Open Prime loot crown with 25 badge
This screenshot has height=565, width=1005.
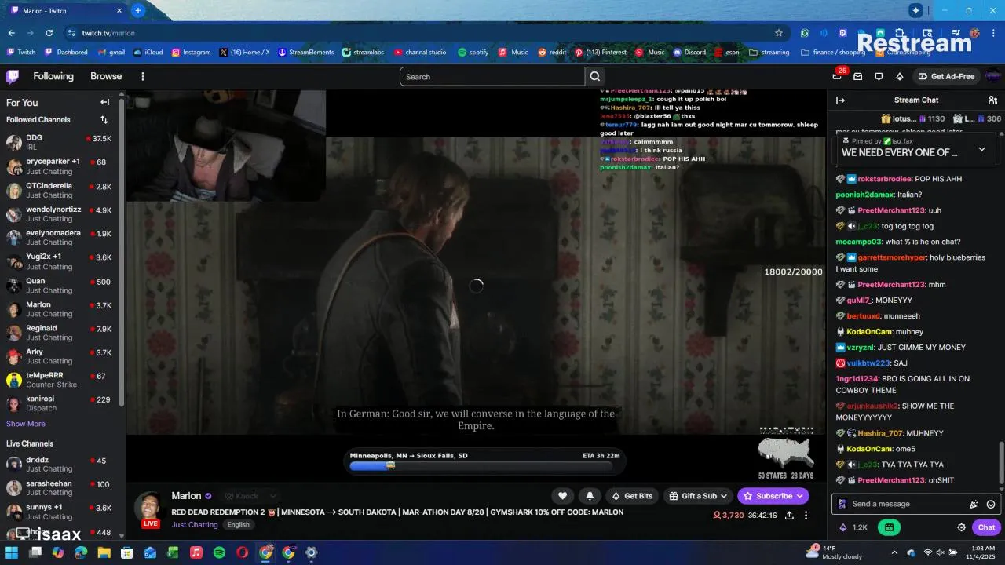(x=837, y=76)
